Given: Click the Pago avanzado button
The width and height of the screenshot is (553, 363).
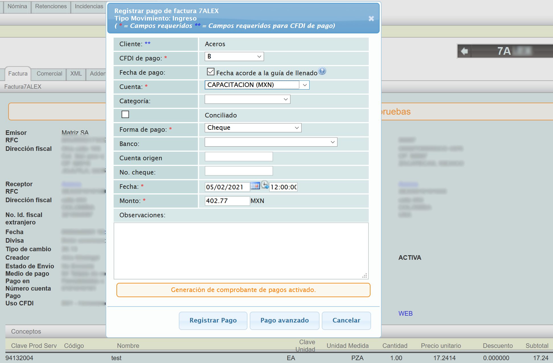Looking at the screenshot, I should coord(284,321).
